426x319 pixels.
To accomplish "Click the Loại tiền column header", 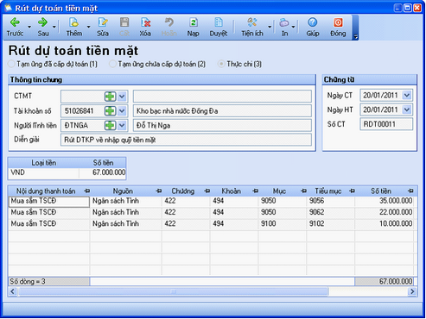I will 44,163.
